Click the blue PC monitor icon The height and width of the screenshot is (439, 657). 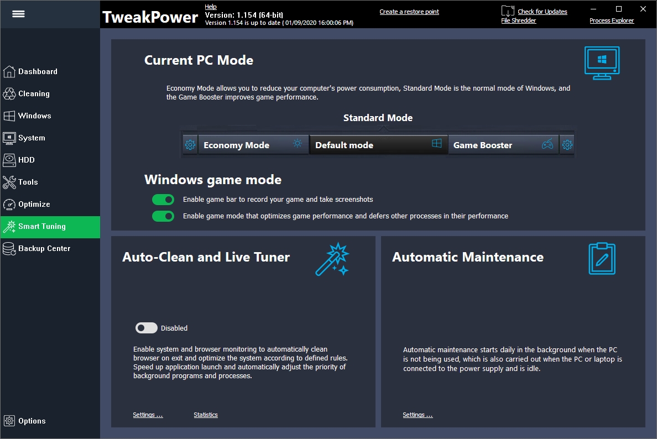tap(602, 63)
